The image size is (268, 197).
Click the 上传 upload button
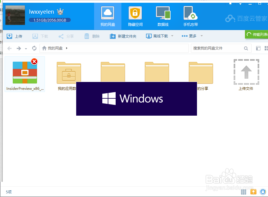click(x=15, y=36)
